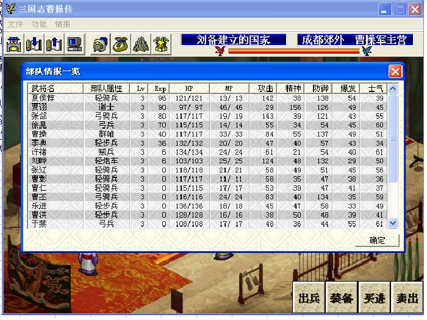Select the 曹彰 row
Viewport: 427px width, 320px height.
point(207,179)
